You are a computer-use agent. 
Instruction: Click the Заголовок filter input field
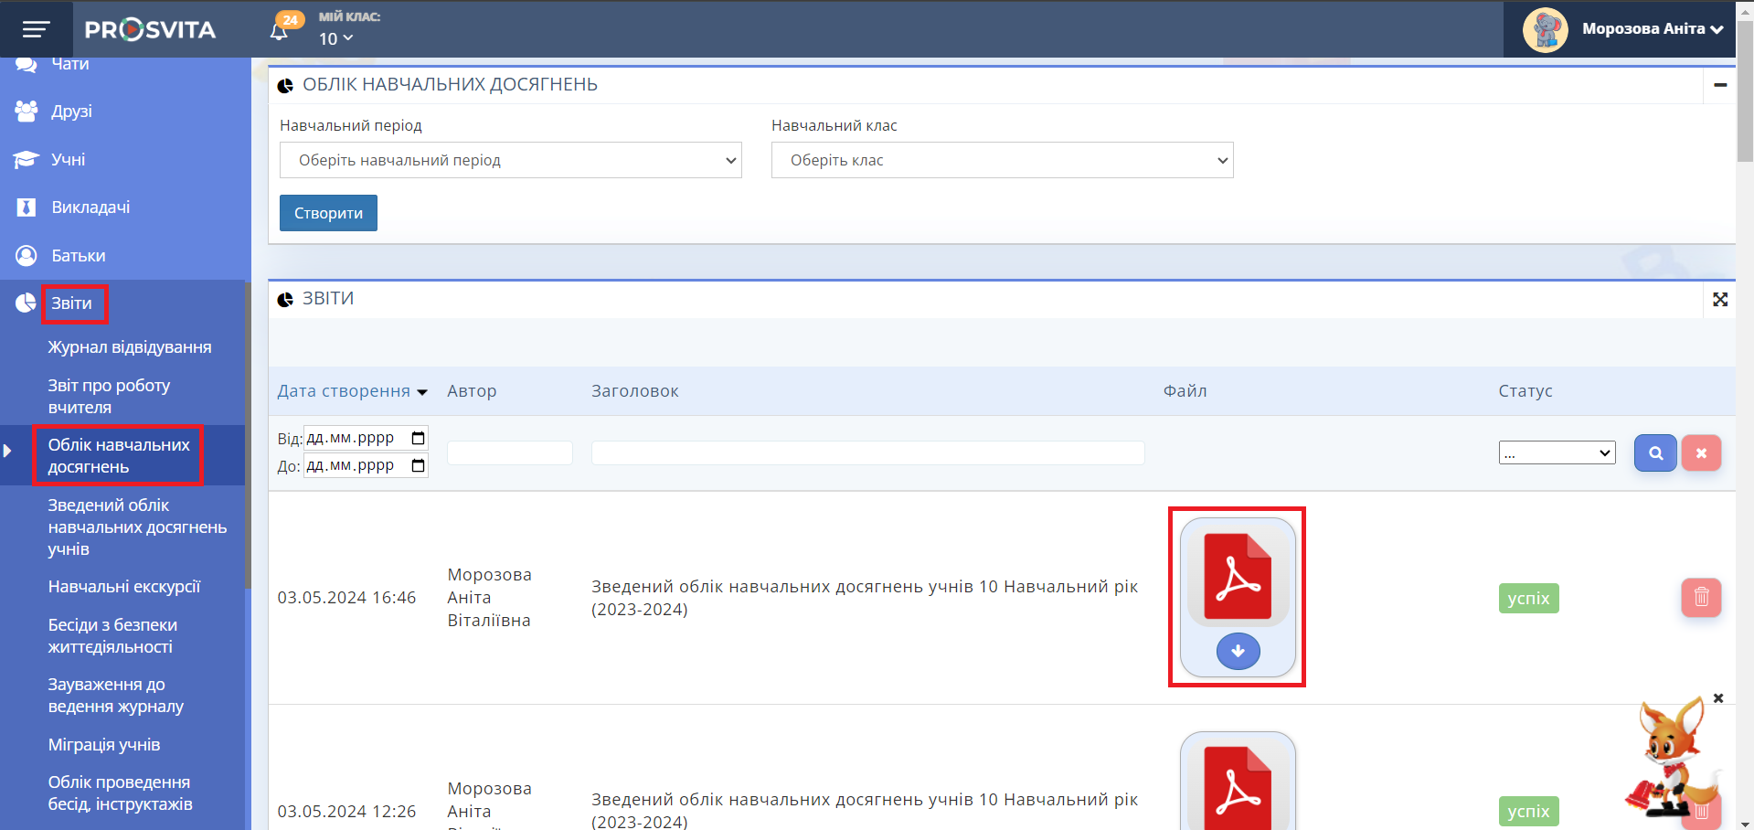click(x=867, y=453)
